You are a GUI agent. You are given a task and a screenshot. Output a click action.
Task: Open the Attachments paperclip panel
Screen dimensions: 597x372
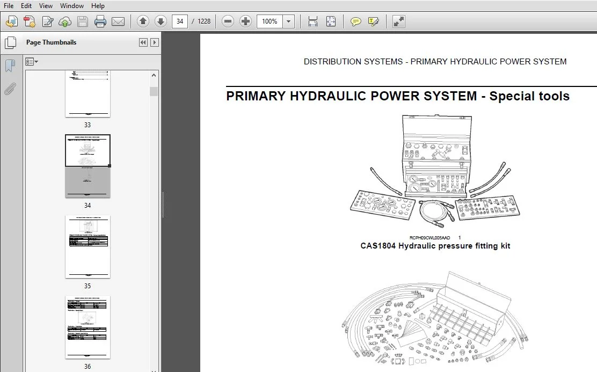(x=10, y=89)
